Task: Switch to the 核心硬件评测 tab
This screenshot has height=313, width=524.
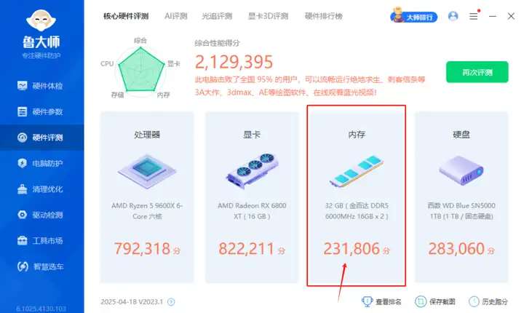Action: point(126,16)
